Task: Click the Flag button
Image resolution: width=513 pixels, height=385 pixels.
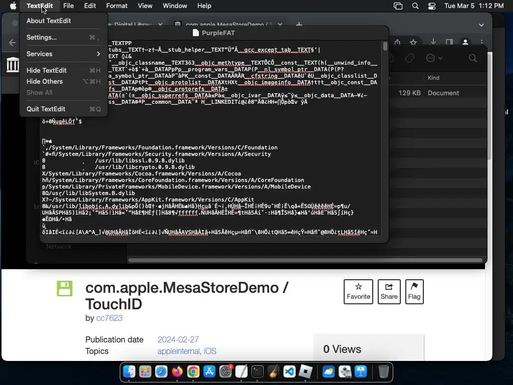Action: click(414, 292)
